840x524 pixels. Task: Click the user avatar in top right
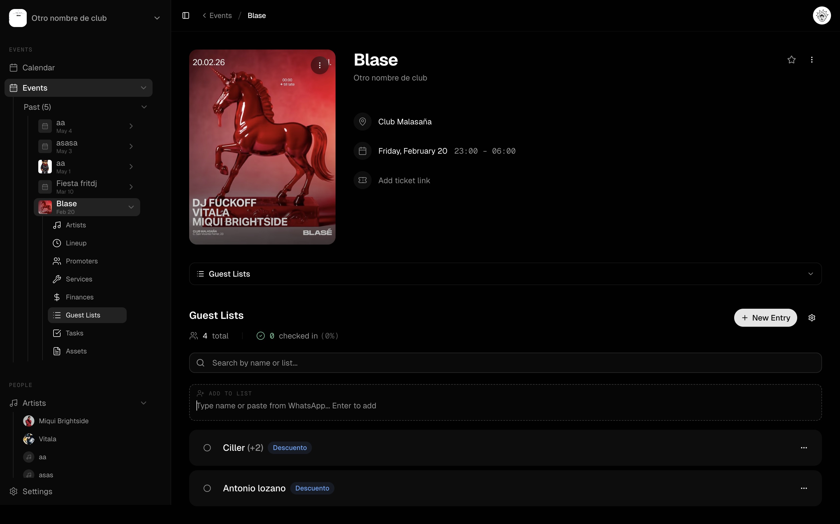click(x=822, y=15)
